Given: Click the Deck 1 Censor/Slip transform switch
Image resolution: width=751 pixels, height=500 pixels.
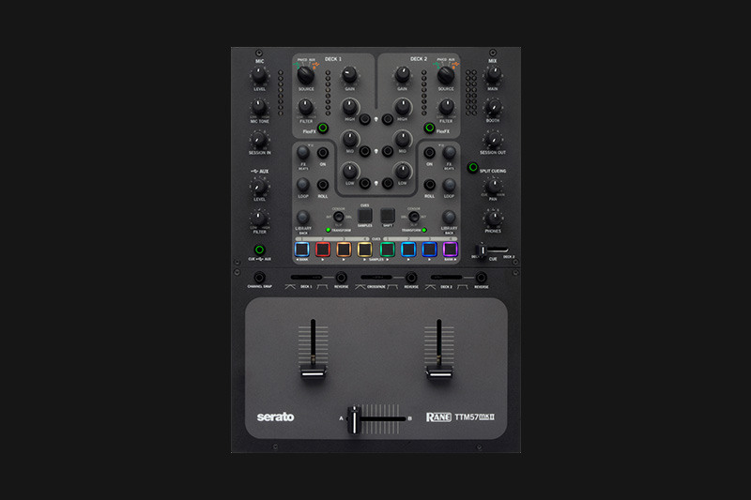Looking at the screenshot, I should (338, 217).
